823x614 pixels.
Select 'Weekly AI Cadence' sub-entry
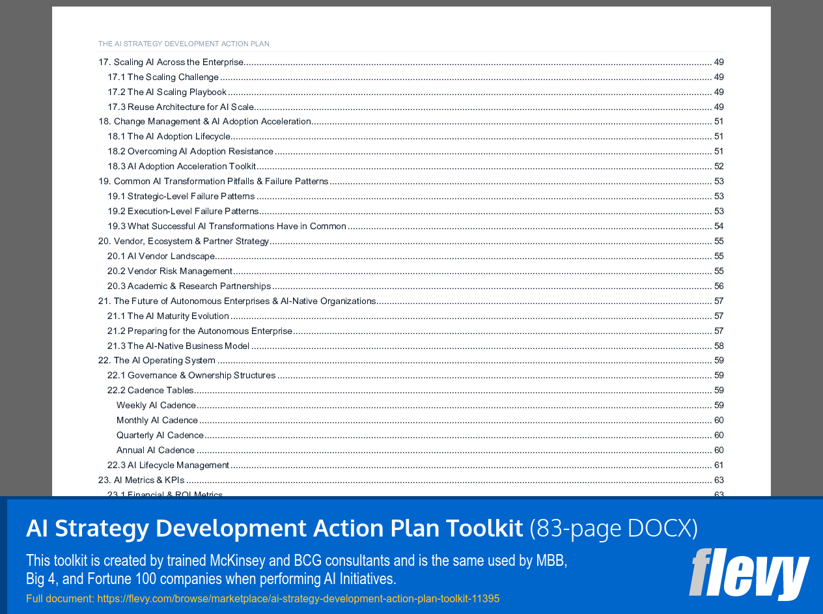tap(156, 405)
